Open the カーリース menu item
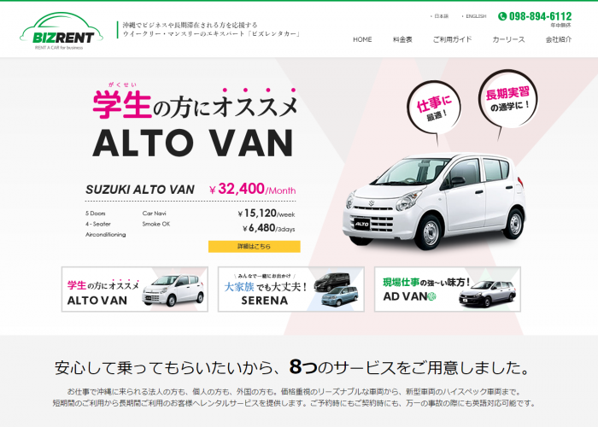The height and width of the screenshot is (427, 598). point(508,39)
